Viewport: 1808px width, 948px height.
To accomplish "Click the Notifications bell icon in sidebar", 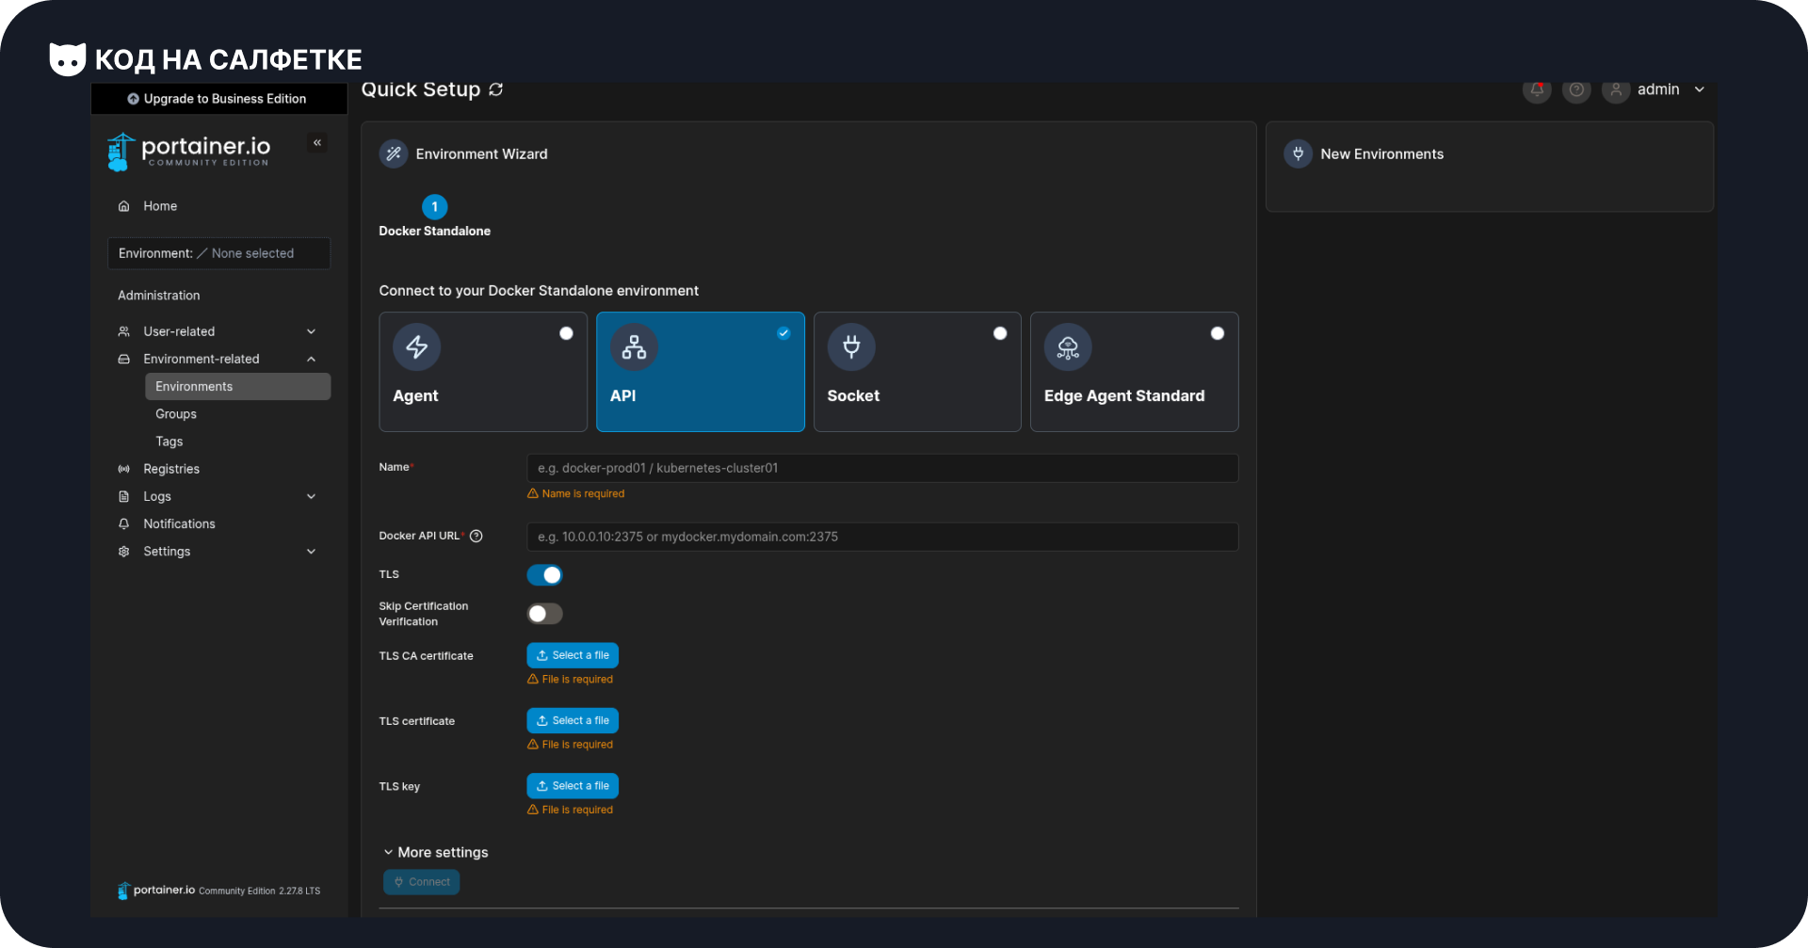I will pyautogui.click(x=123, y=523).
